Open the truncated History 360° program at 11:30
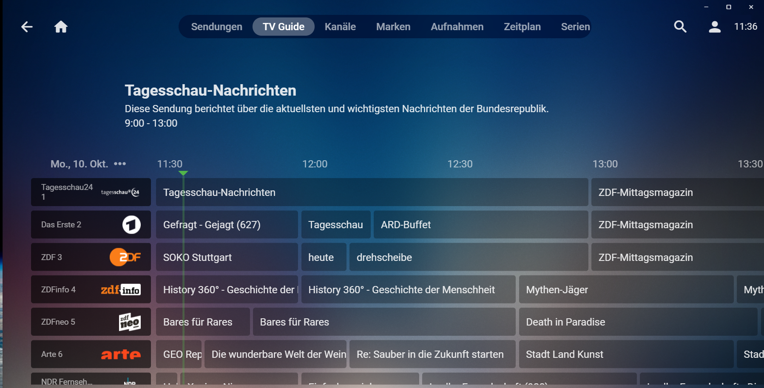The width and height of the screenshot is (764, 388). click(x=227, y=290)
